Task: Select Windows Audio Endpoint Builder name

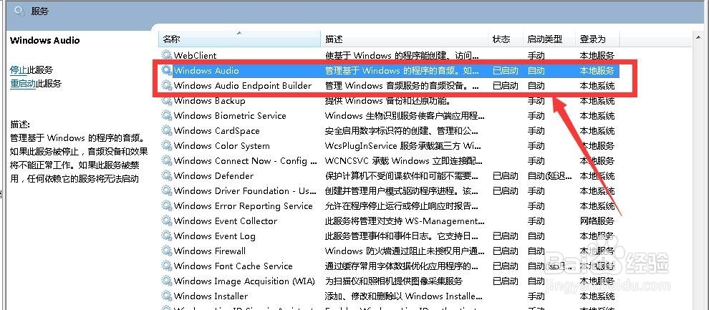Action: 243,85
